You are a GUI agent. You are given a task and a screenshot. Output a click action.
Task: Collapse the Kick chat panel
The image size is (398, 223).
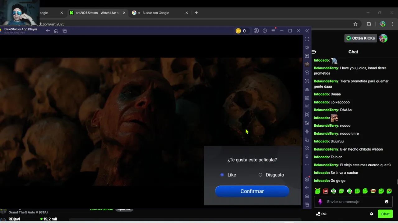314,52
